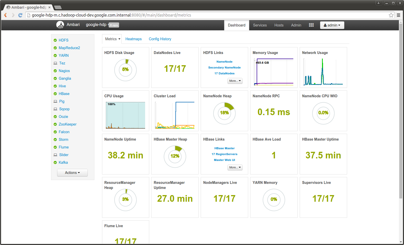Open the Master Web UI link

[x=224, y=160]
